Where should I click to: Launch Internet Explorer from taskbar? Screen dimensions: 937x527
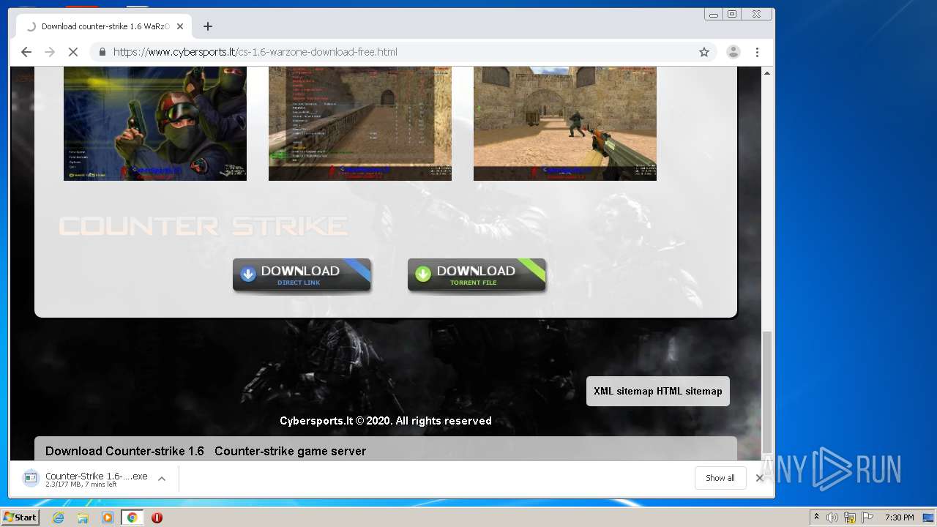point(59,517)
